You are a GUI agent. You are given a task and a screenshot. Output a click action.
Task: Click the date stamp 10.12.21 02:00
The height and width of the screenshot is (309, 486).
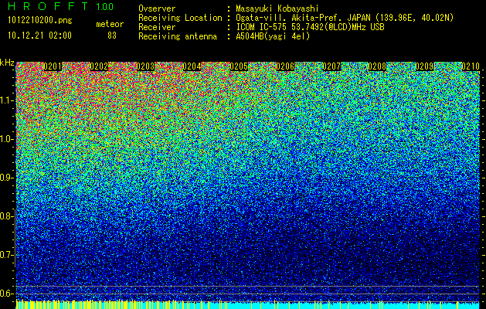(x=39, y=36)
